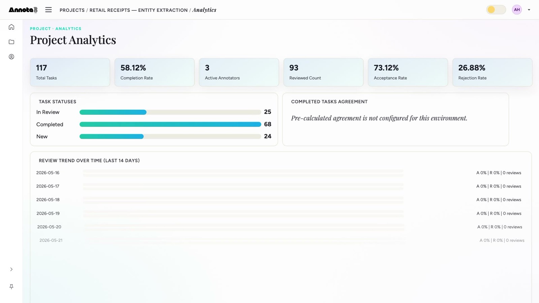Open the account dropdown arrow
Viewport: 539px width, 303px height.
[x=529, y=10]
